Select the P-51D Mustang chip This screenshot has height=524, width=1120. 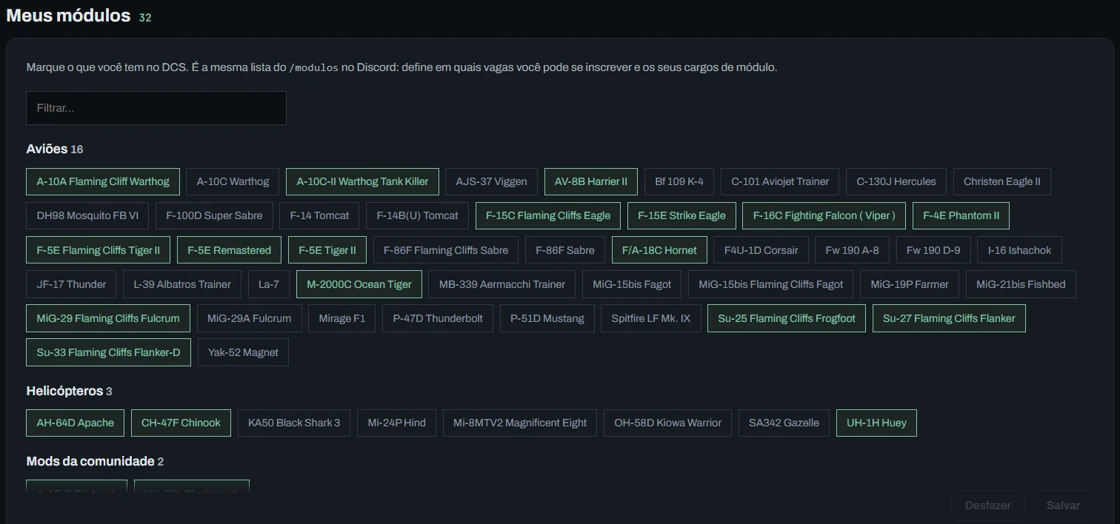pyautogui.click(x=547, y=318)
